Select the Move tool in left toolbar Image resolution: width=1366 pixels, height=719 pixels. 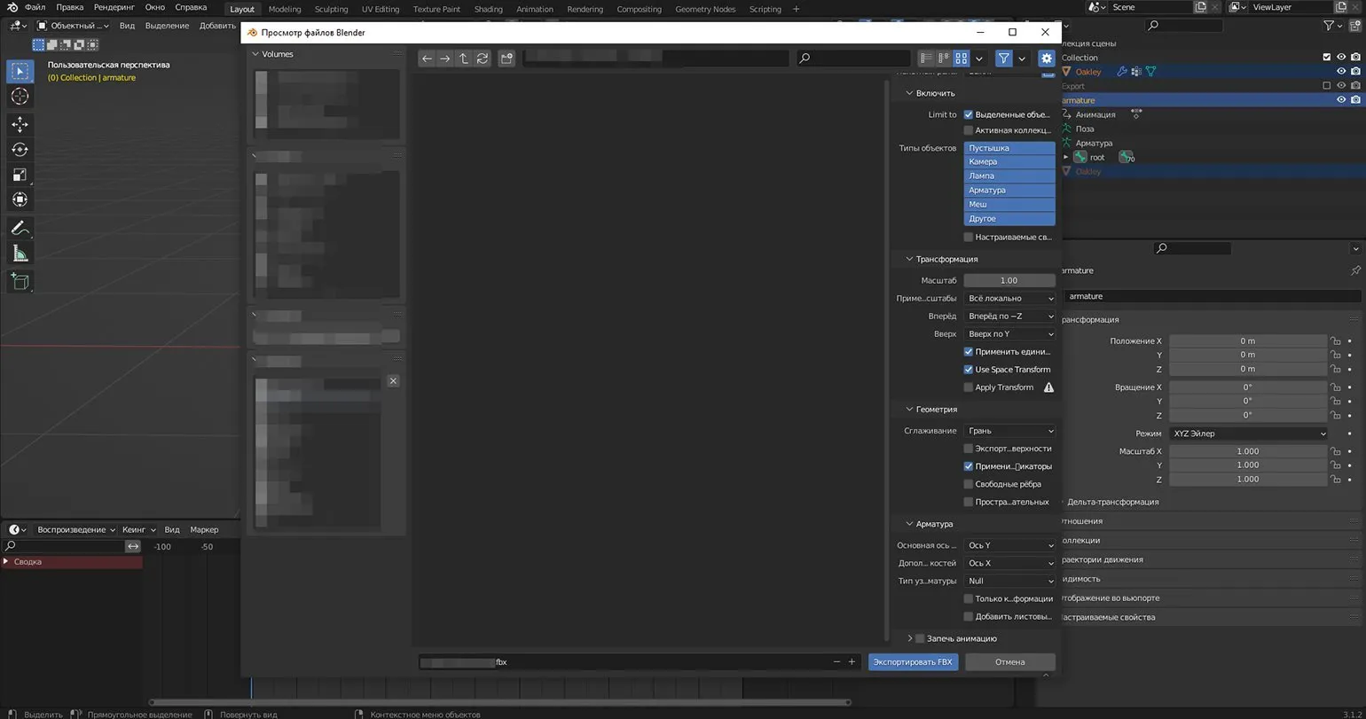(20, 124)
